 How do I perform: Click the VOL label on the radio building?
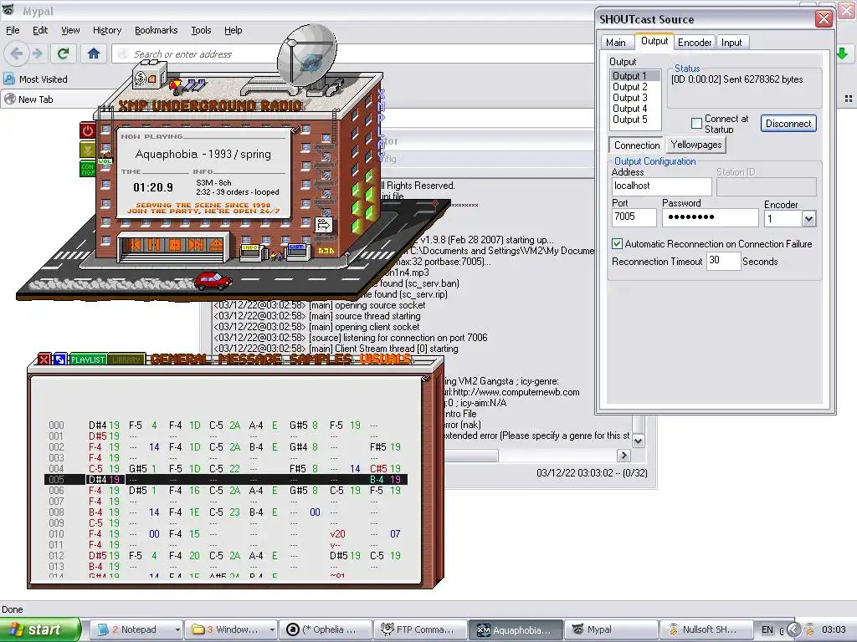click(x=105, y=161)
